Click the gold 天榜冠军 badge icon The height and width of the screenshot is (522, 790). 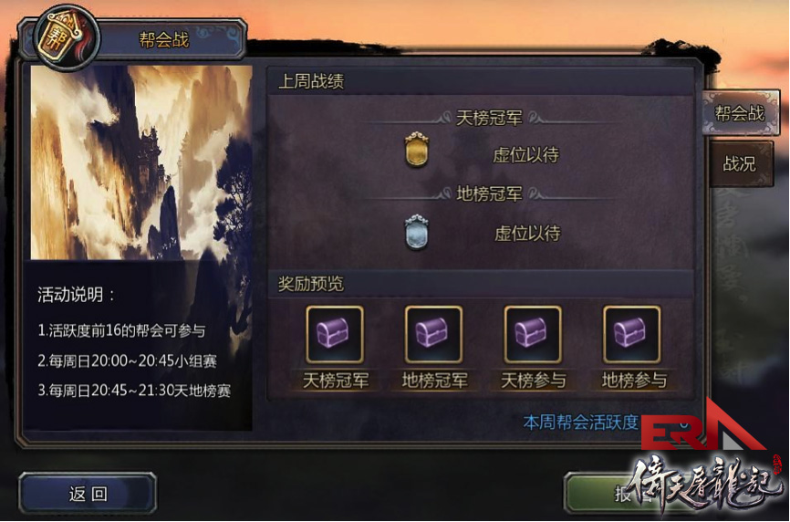417,149
